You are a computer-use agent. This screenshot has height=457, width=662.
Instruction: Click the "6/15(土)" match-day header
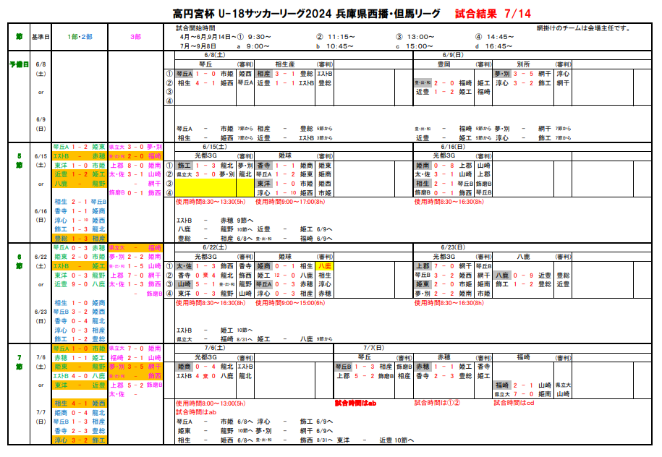[214, 147]
